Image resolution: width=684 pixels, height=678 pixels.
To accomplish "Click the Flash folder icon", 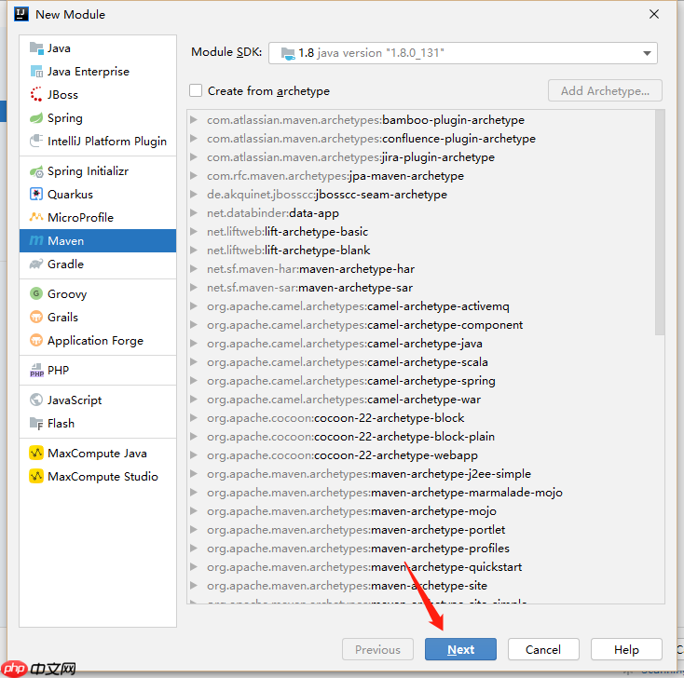I will point(36,423).
